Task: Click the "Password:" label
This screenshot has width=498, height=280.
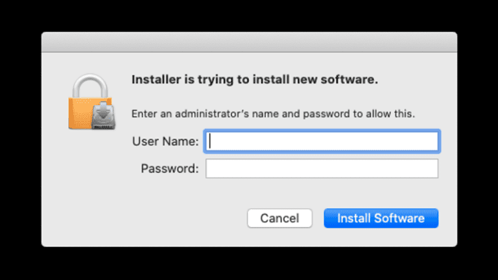Action: coord(169,169)
